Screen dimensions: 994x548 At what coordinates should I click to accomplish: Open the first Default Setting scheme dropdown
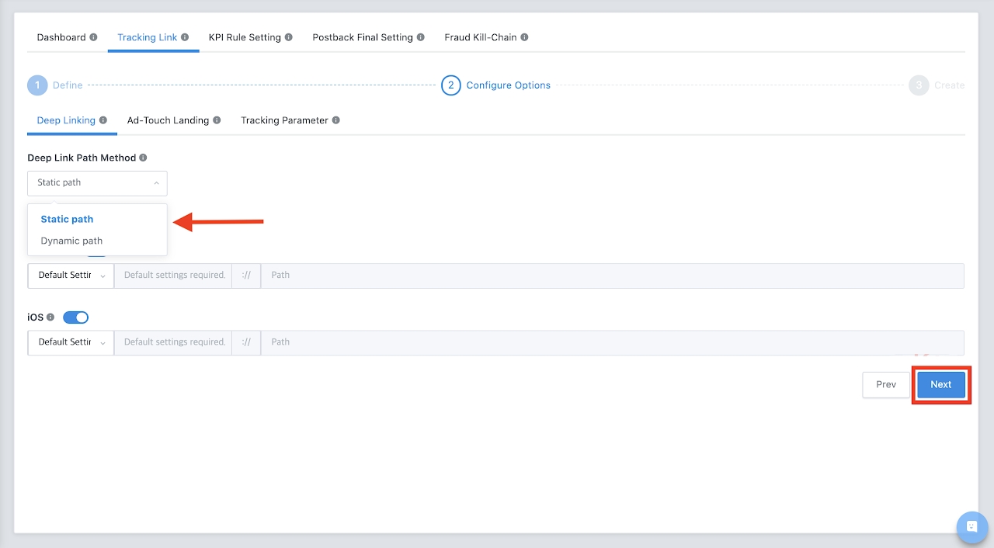tap(71, 276)
